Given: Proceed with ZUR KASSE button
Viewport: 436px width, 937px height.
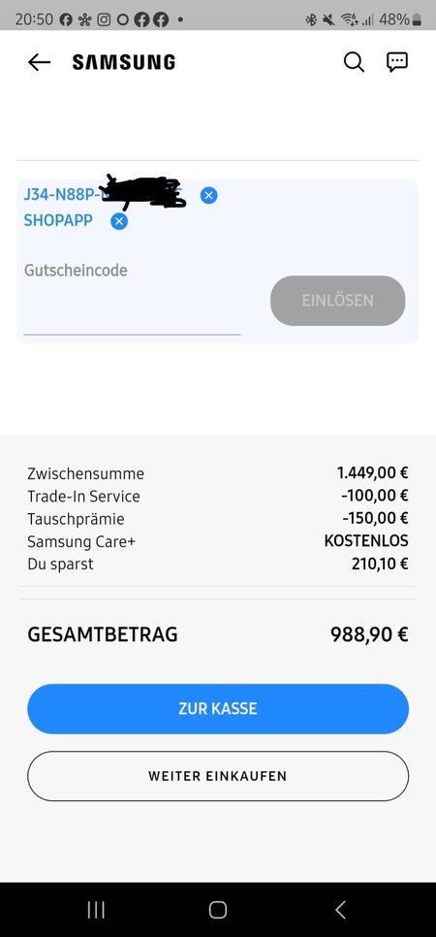Looking at the screenshot, I should pyautogui.click(x=218, y=709).
